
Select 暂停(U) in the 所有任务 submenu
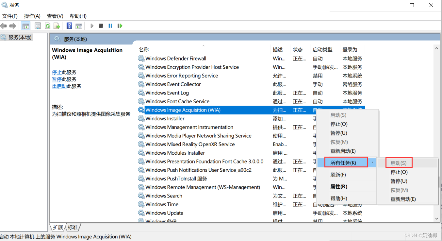click(x=407, y=181)
